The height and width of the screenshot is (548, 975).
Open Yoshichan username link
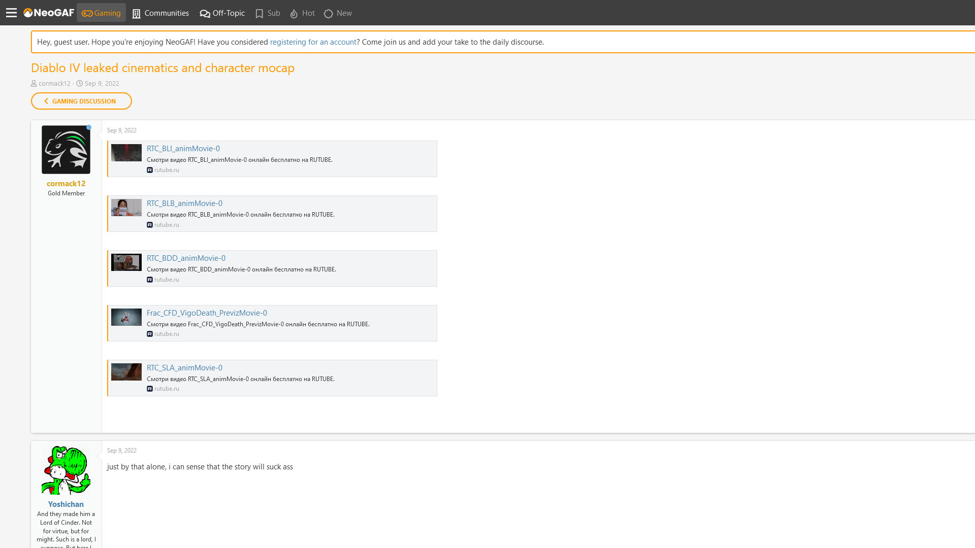66,504
